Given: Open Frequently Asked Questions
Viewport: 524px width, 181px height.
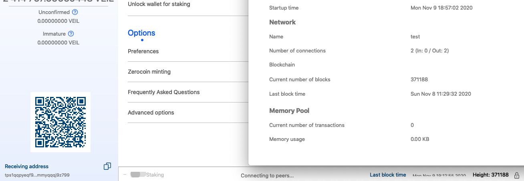Looking at the screenshot, I should [x=163, y=92].
